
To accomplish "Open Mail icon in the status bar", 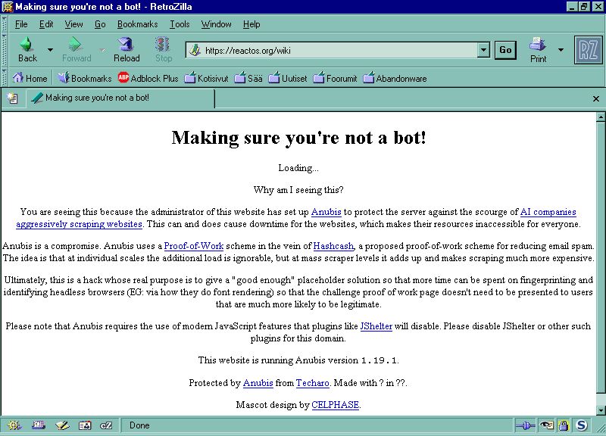I will (39, 425).
